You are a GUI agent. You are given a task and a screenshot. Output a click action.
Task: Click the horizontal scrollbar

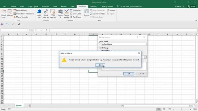point(157,106)
